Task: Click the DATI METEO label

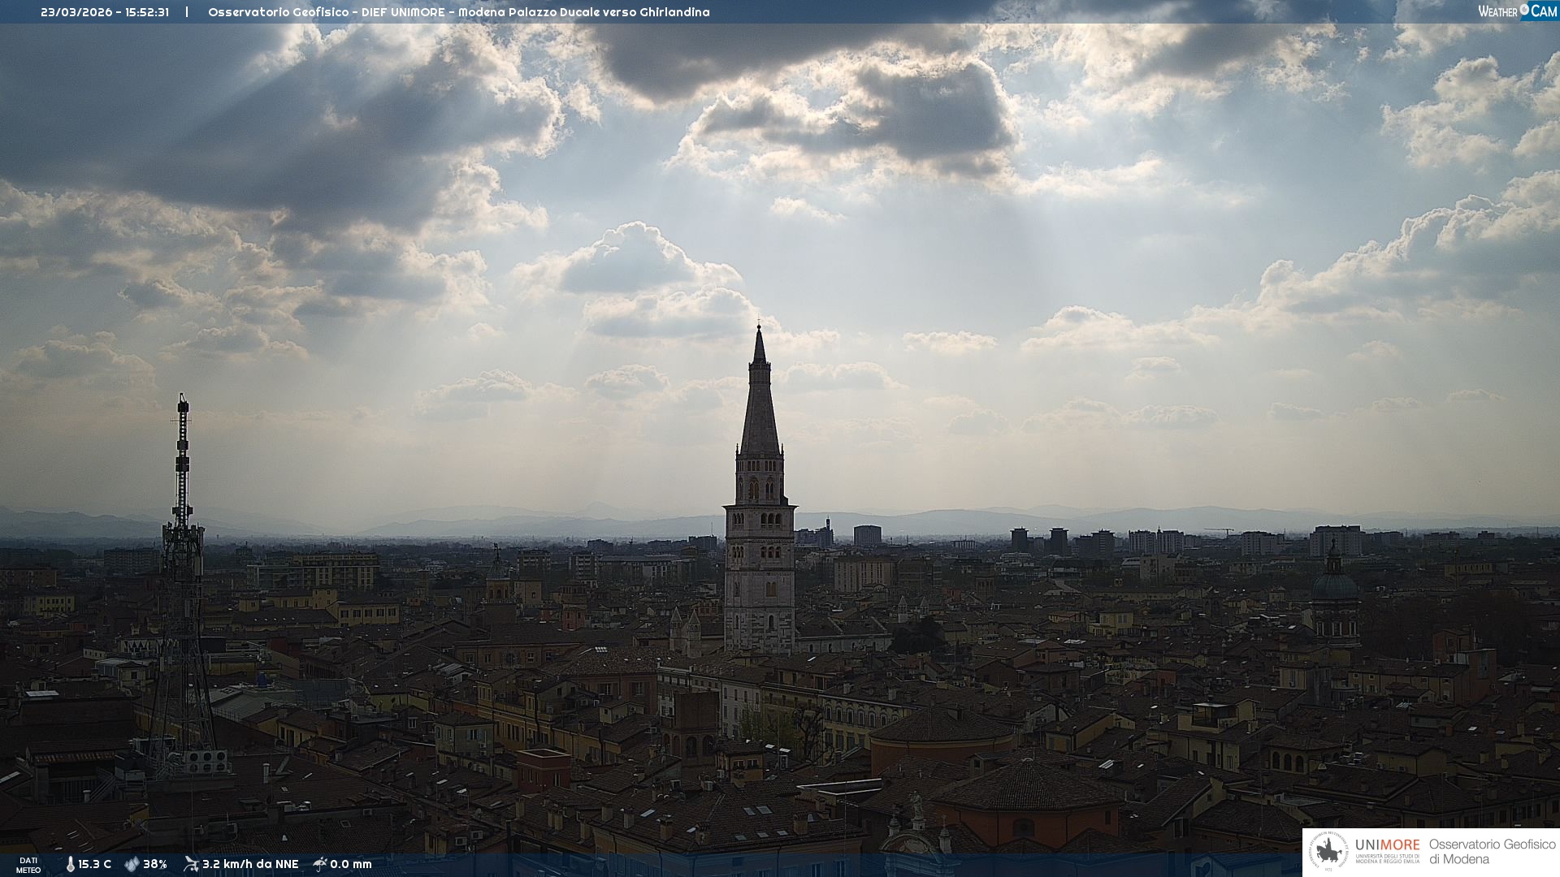Action: pos(28,865)
